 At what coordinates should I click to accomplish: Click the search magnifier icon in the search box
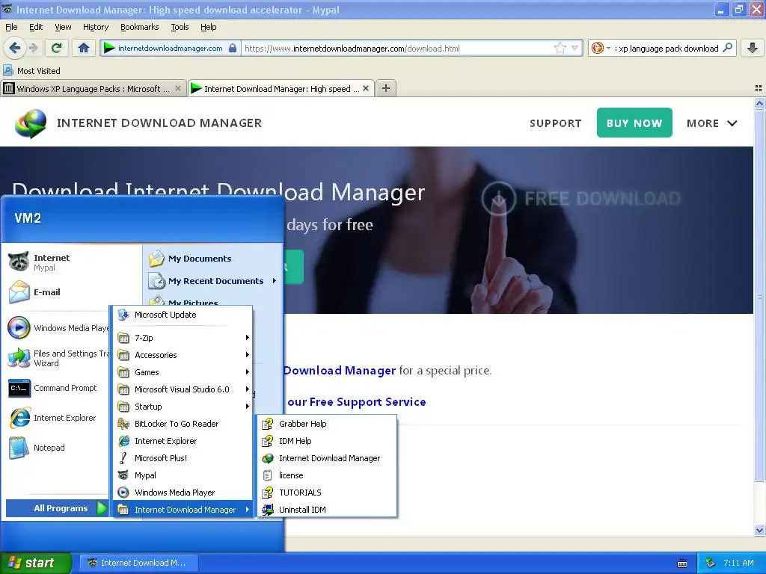728,48
